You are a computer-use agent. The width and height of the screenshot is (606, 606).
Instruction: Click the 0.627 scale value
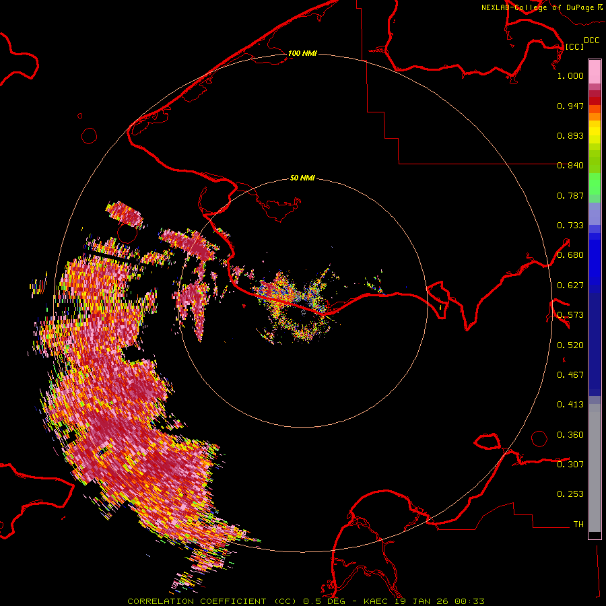[x=570, y=285]
